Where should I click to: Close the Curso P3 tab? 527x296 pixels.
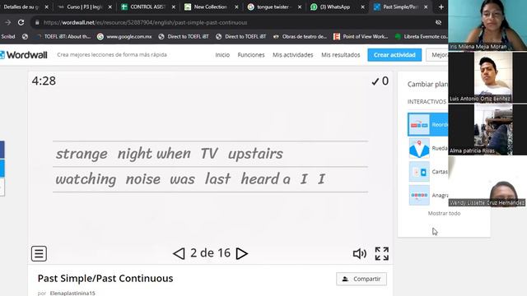point(110,7)
